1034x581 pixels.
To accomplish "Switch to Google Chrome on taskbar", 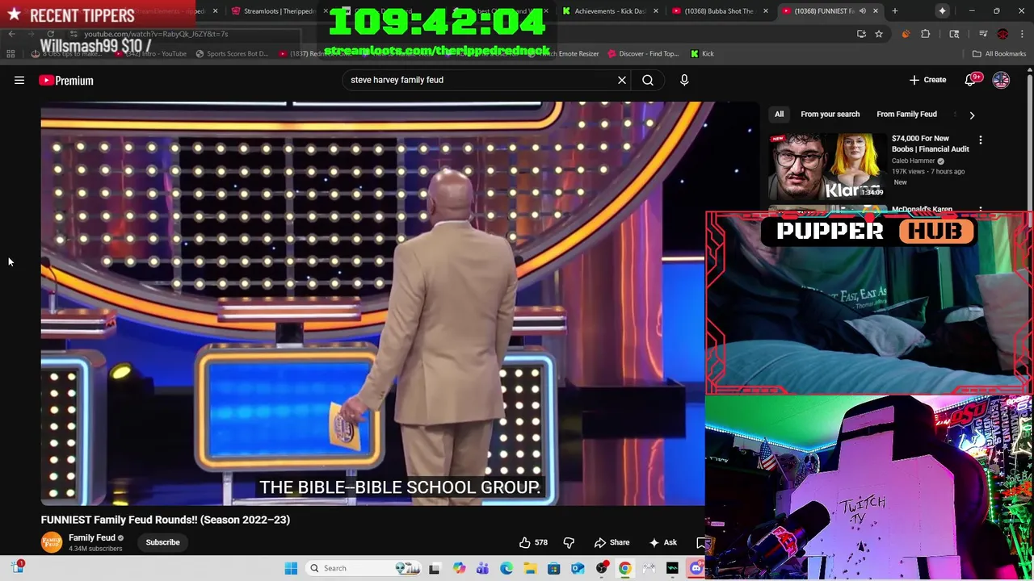I will (624, 568).
